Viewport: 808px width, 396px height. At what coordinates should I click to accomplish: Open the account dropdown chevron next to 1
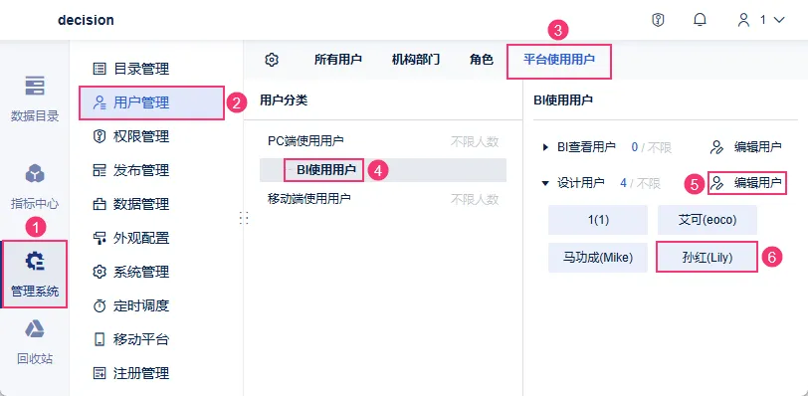[x=778, y=20]
